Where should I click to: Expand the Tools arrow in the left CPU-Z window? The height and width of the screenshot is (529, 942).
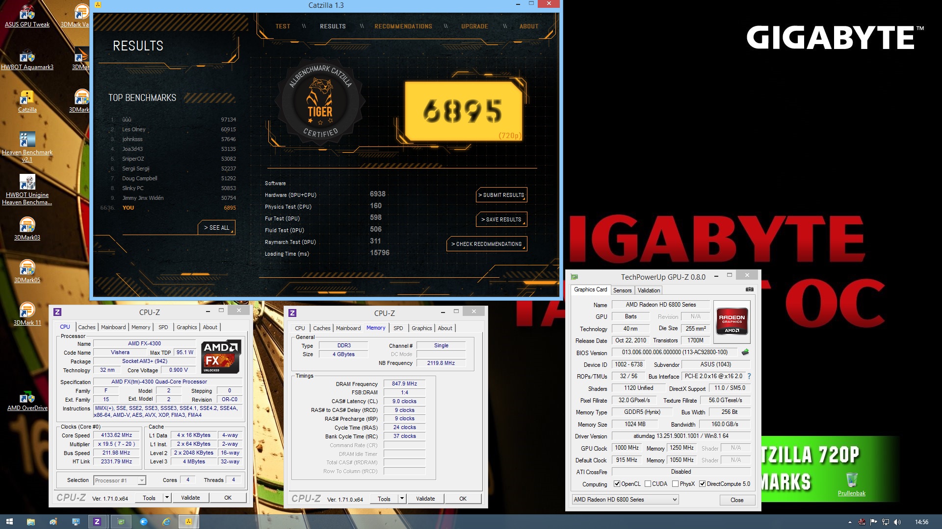pos(167,498)
